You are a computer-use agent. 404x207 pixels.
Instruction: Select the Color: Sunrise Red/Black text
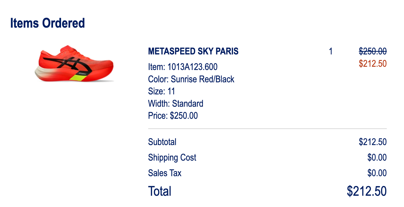[191, 79]
